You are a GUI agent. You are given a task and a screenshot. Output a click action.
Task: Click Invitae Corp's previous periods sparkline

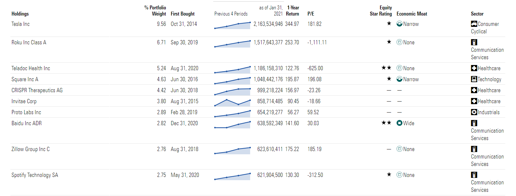click(x=232, y=102)
